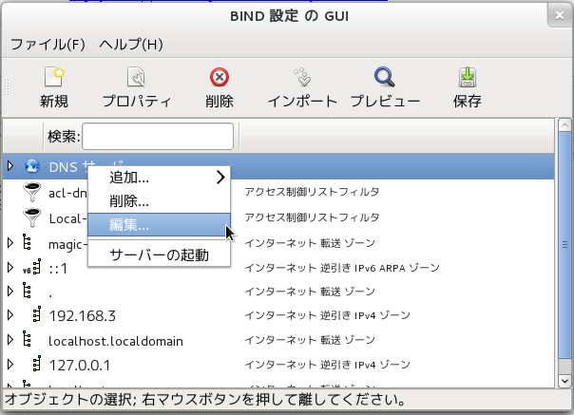574x415 pixels.
Task: Expand the localhost.localdomain zone node
Action: [10, 340]
